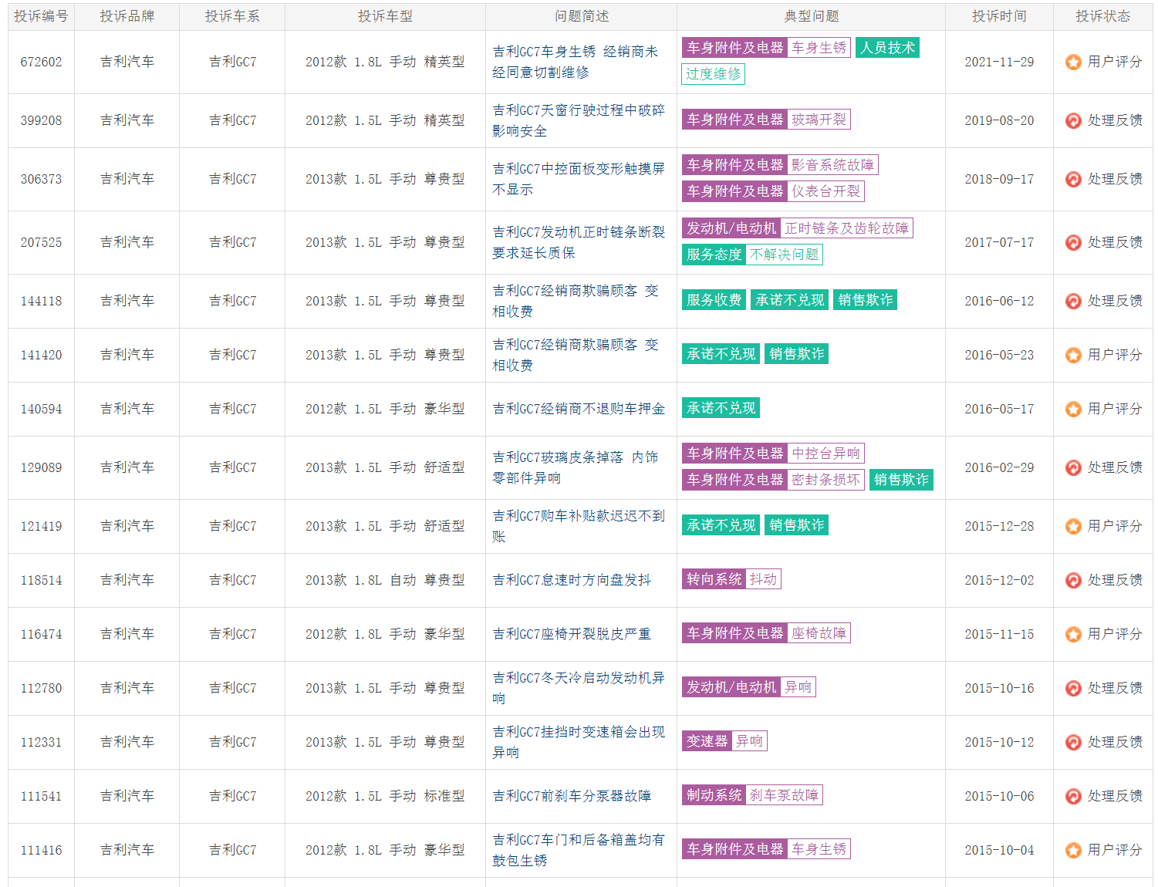Click the '发动机/电动机' tag in row 112780
Screen dimensions: 1158x887
coord(731,687)
